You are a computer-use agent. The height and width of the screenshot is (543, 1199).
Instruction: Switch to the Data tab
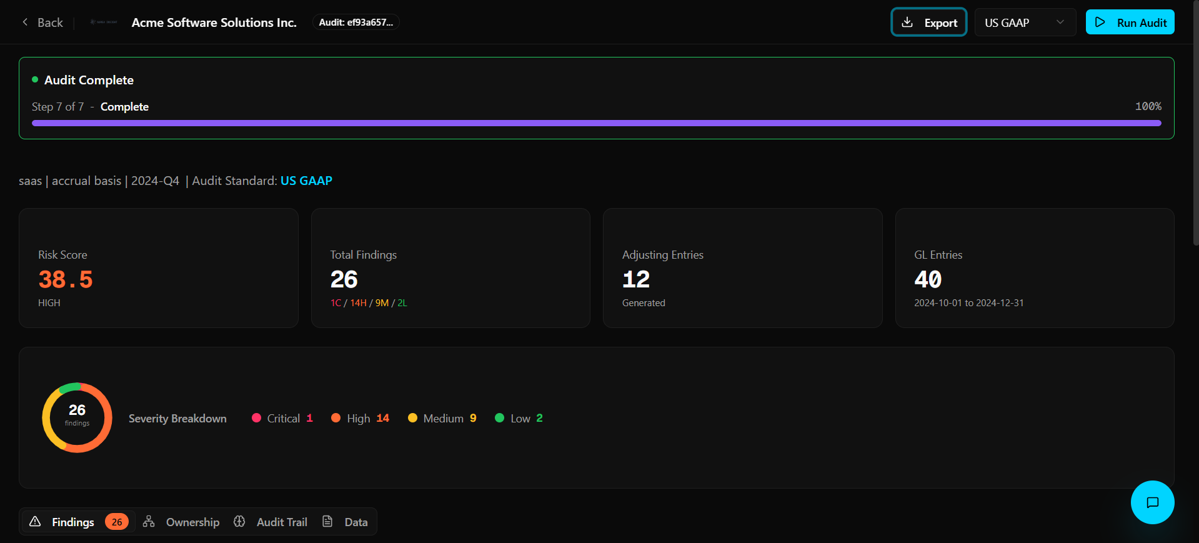click(x=345, y=522)
